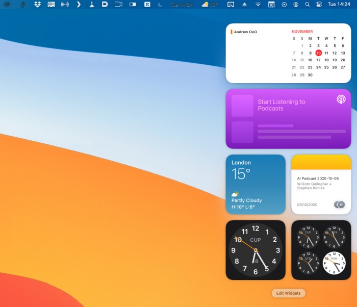Open Control Center from menu bar

pos(320,5)
